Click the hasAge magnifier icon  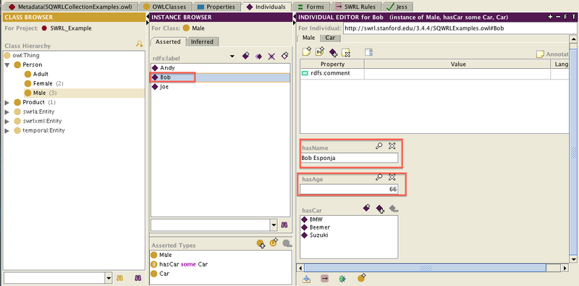click(x=379, y=177)
